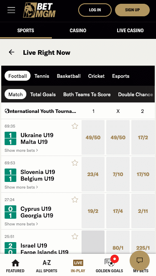Expand more bets for Ukraine U19 vs Malta U19
The image size is (156, 276).
pyautogui.click(x=21, y=150)
